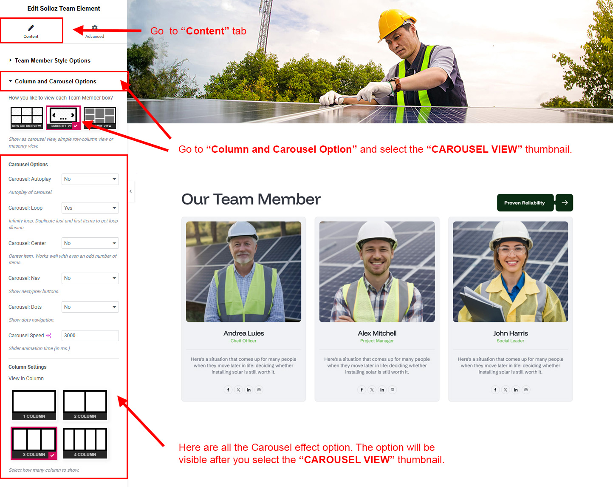
Task: Select the 4 Column layout option
Action: [85, 443]
